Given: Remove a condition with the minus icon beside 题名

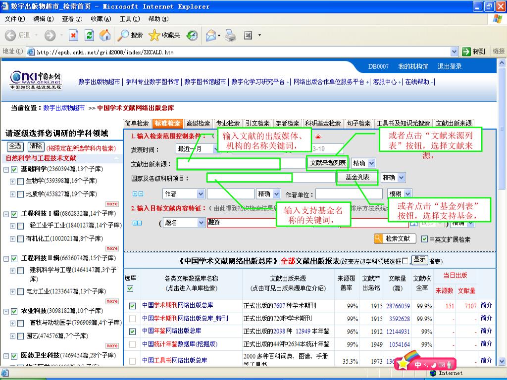Looking at the screenshot, I should [x=139, y=223].
